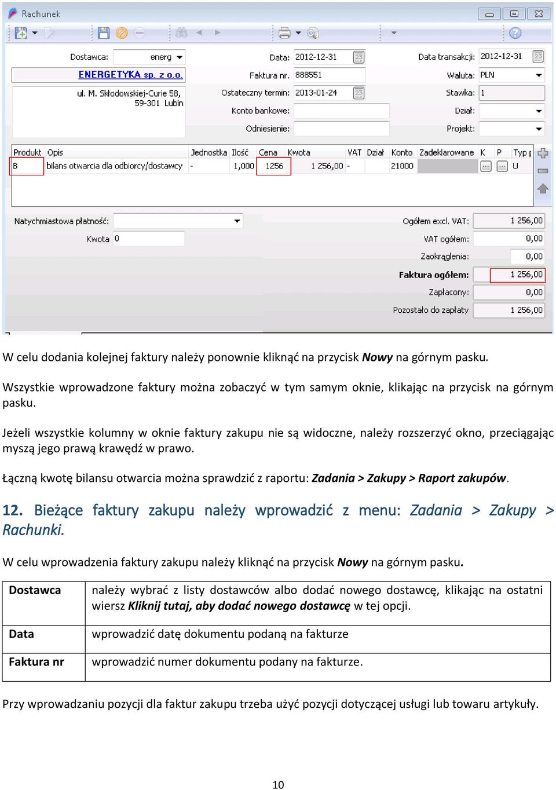556x790 pixels.
Task: Expand the toolbar overflow arrow
Action: click(394, 33)
